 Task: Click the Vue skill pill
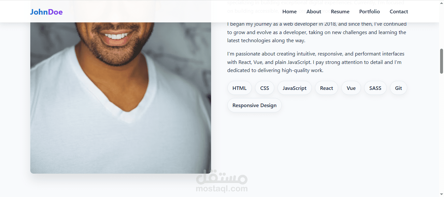351,88
